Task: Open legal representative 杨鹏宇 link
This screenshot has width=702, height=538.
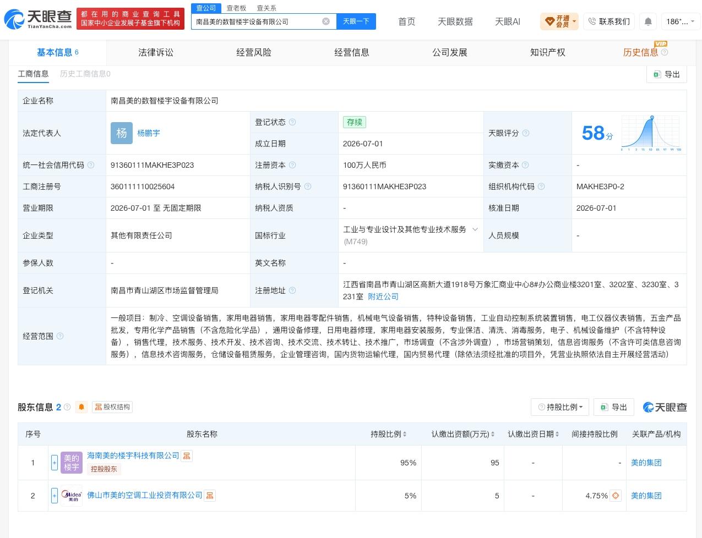Action: click(x=149, y=133)
